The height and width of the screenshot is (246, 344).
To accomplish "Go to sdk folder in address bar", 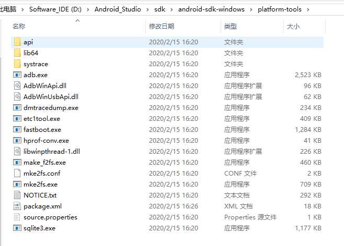I will (160, 9).
